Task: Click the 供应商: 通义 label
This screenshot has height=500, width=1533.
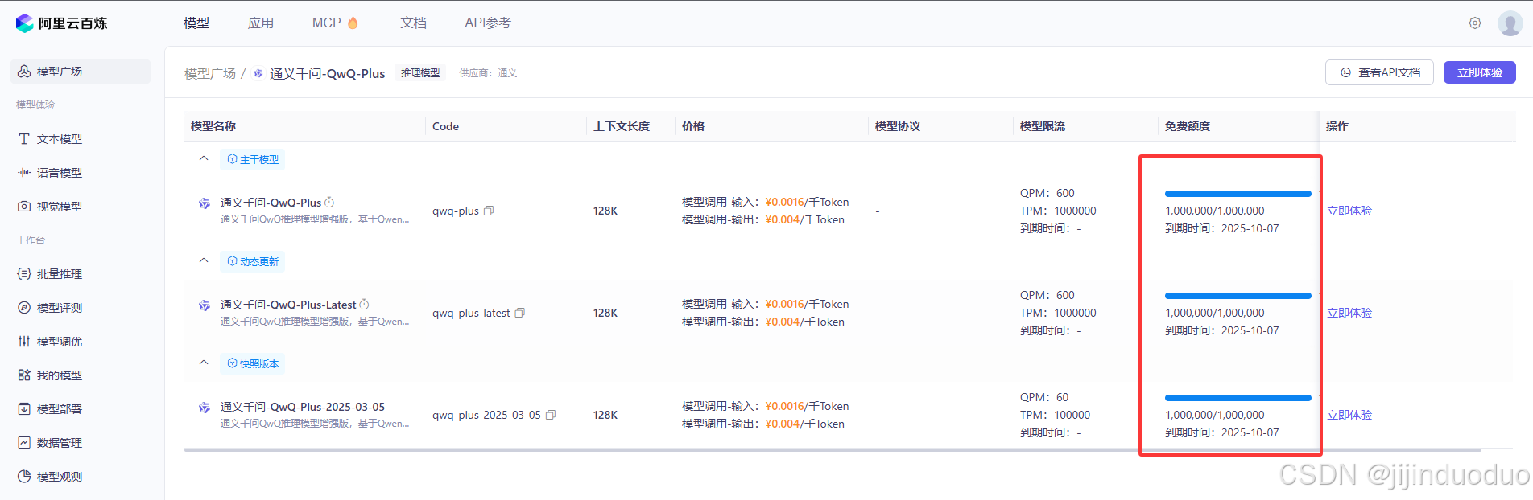Action: pyautogui.click(x=488, y=73)
